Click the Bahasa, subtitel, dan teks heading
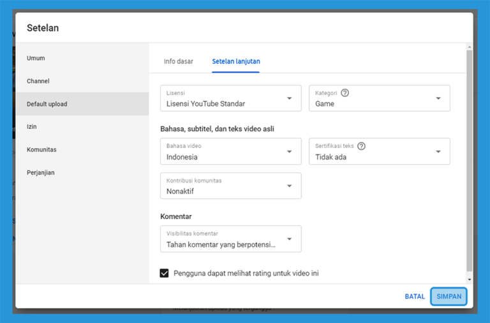 coord(217,129)
